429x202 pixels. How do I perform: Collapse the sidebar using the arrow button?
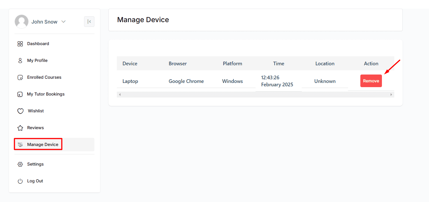tap(89, 22)
